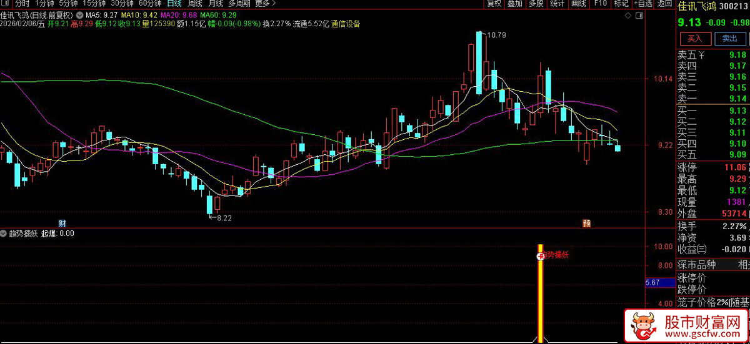Open the dropdown arrow beside 佳讯飞鸿(日线.前复权)
This screenshot has width=750, height=344.
click(x=79, y=14)
